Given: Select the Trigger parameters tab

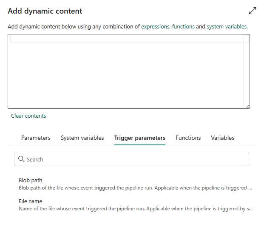Looking at the screenshot, I should point(140,138).
